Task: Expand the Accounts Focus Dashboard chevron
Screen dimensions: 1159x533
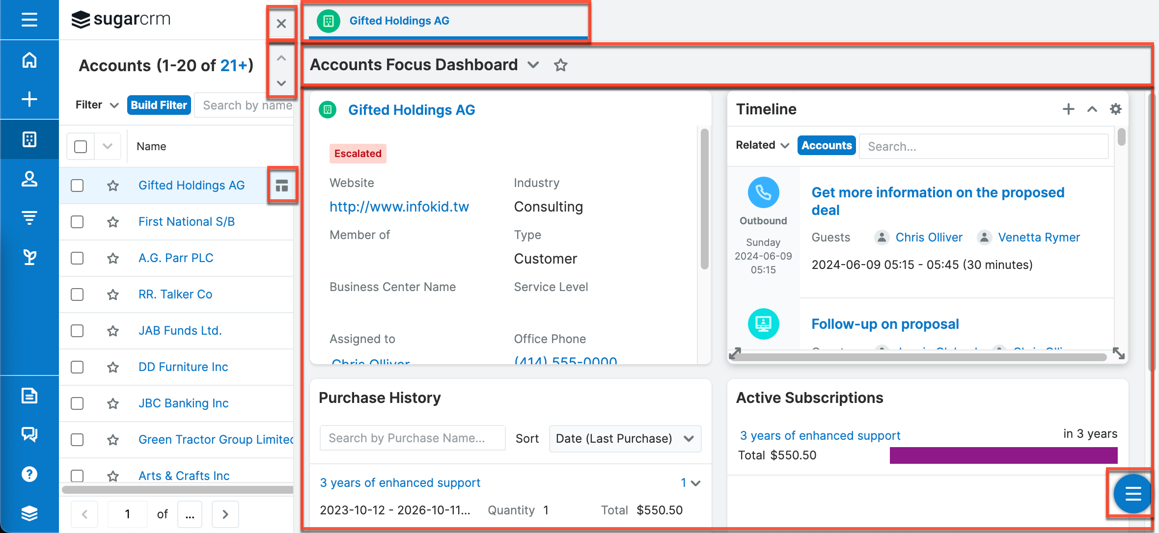Action: pyautogui.click(x=534, y=64)
